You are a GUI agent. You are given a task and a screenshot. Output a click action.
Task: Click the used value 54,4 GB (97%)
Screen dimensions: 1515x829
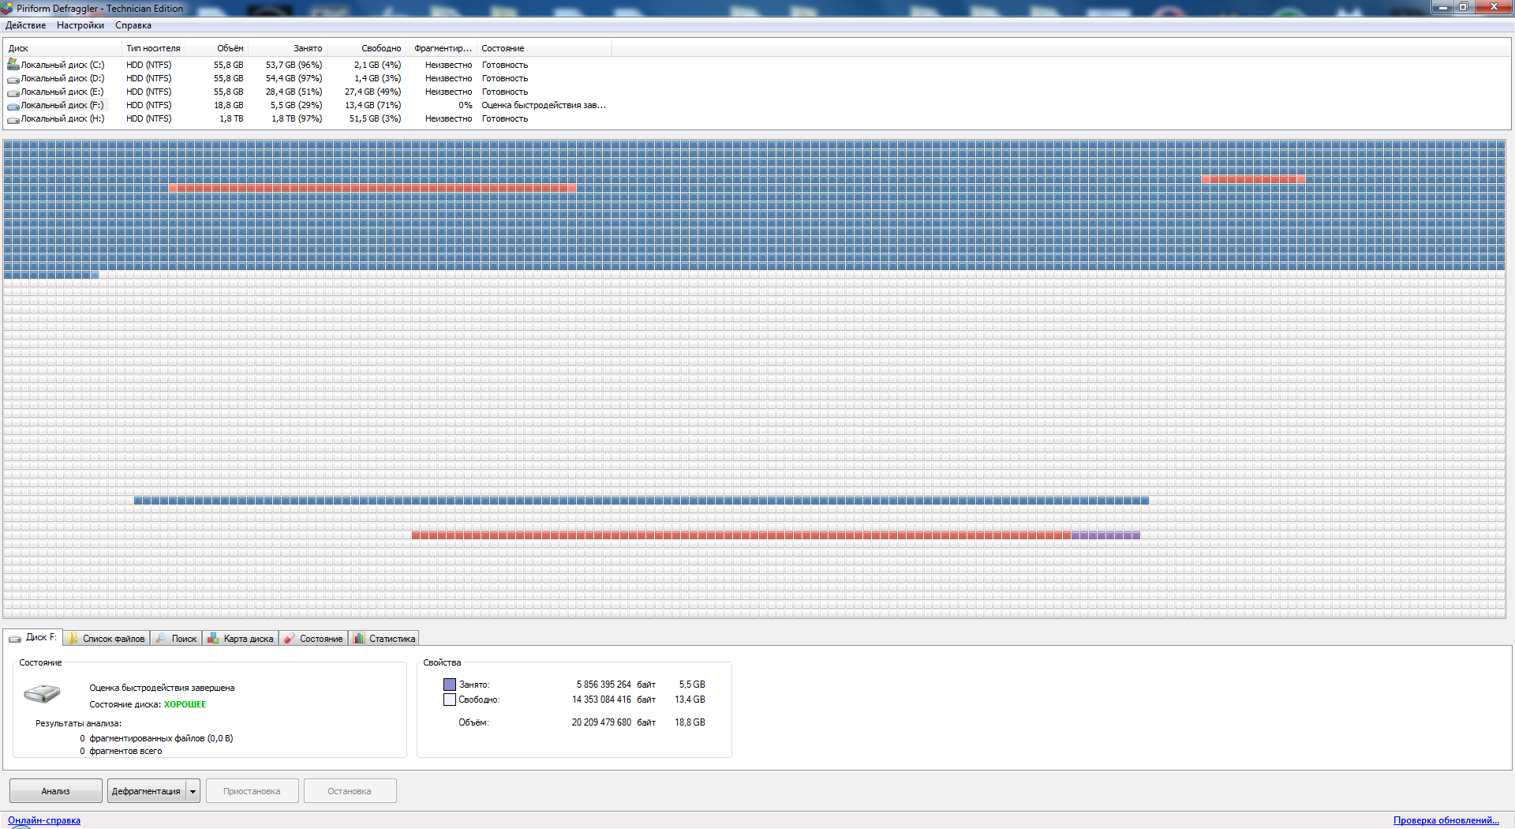(294, 78)
